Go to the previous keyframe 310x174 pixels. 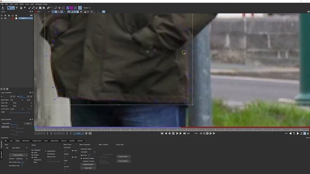point(291,133)
